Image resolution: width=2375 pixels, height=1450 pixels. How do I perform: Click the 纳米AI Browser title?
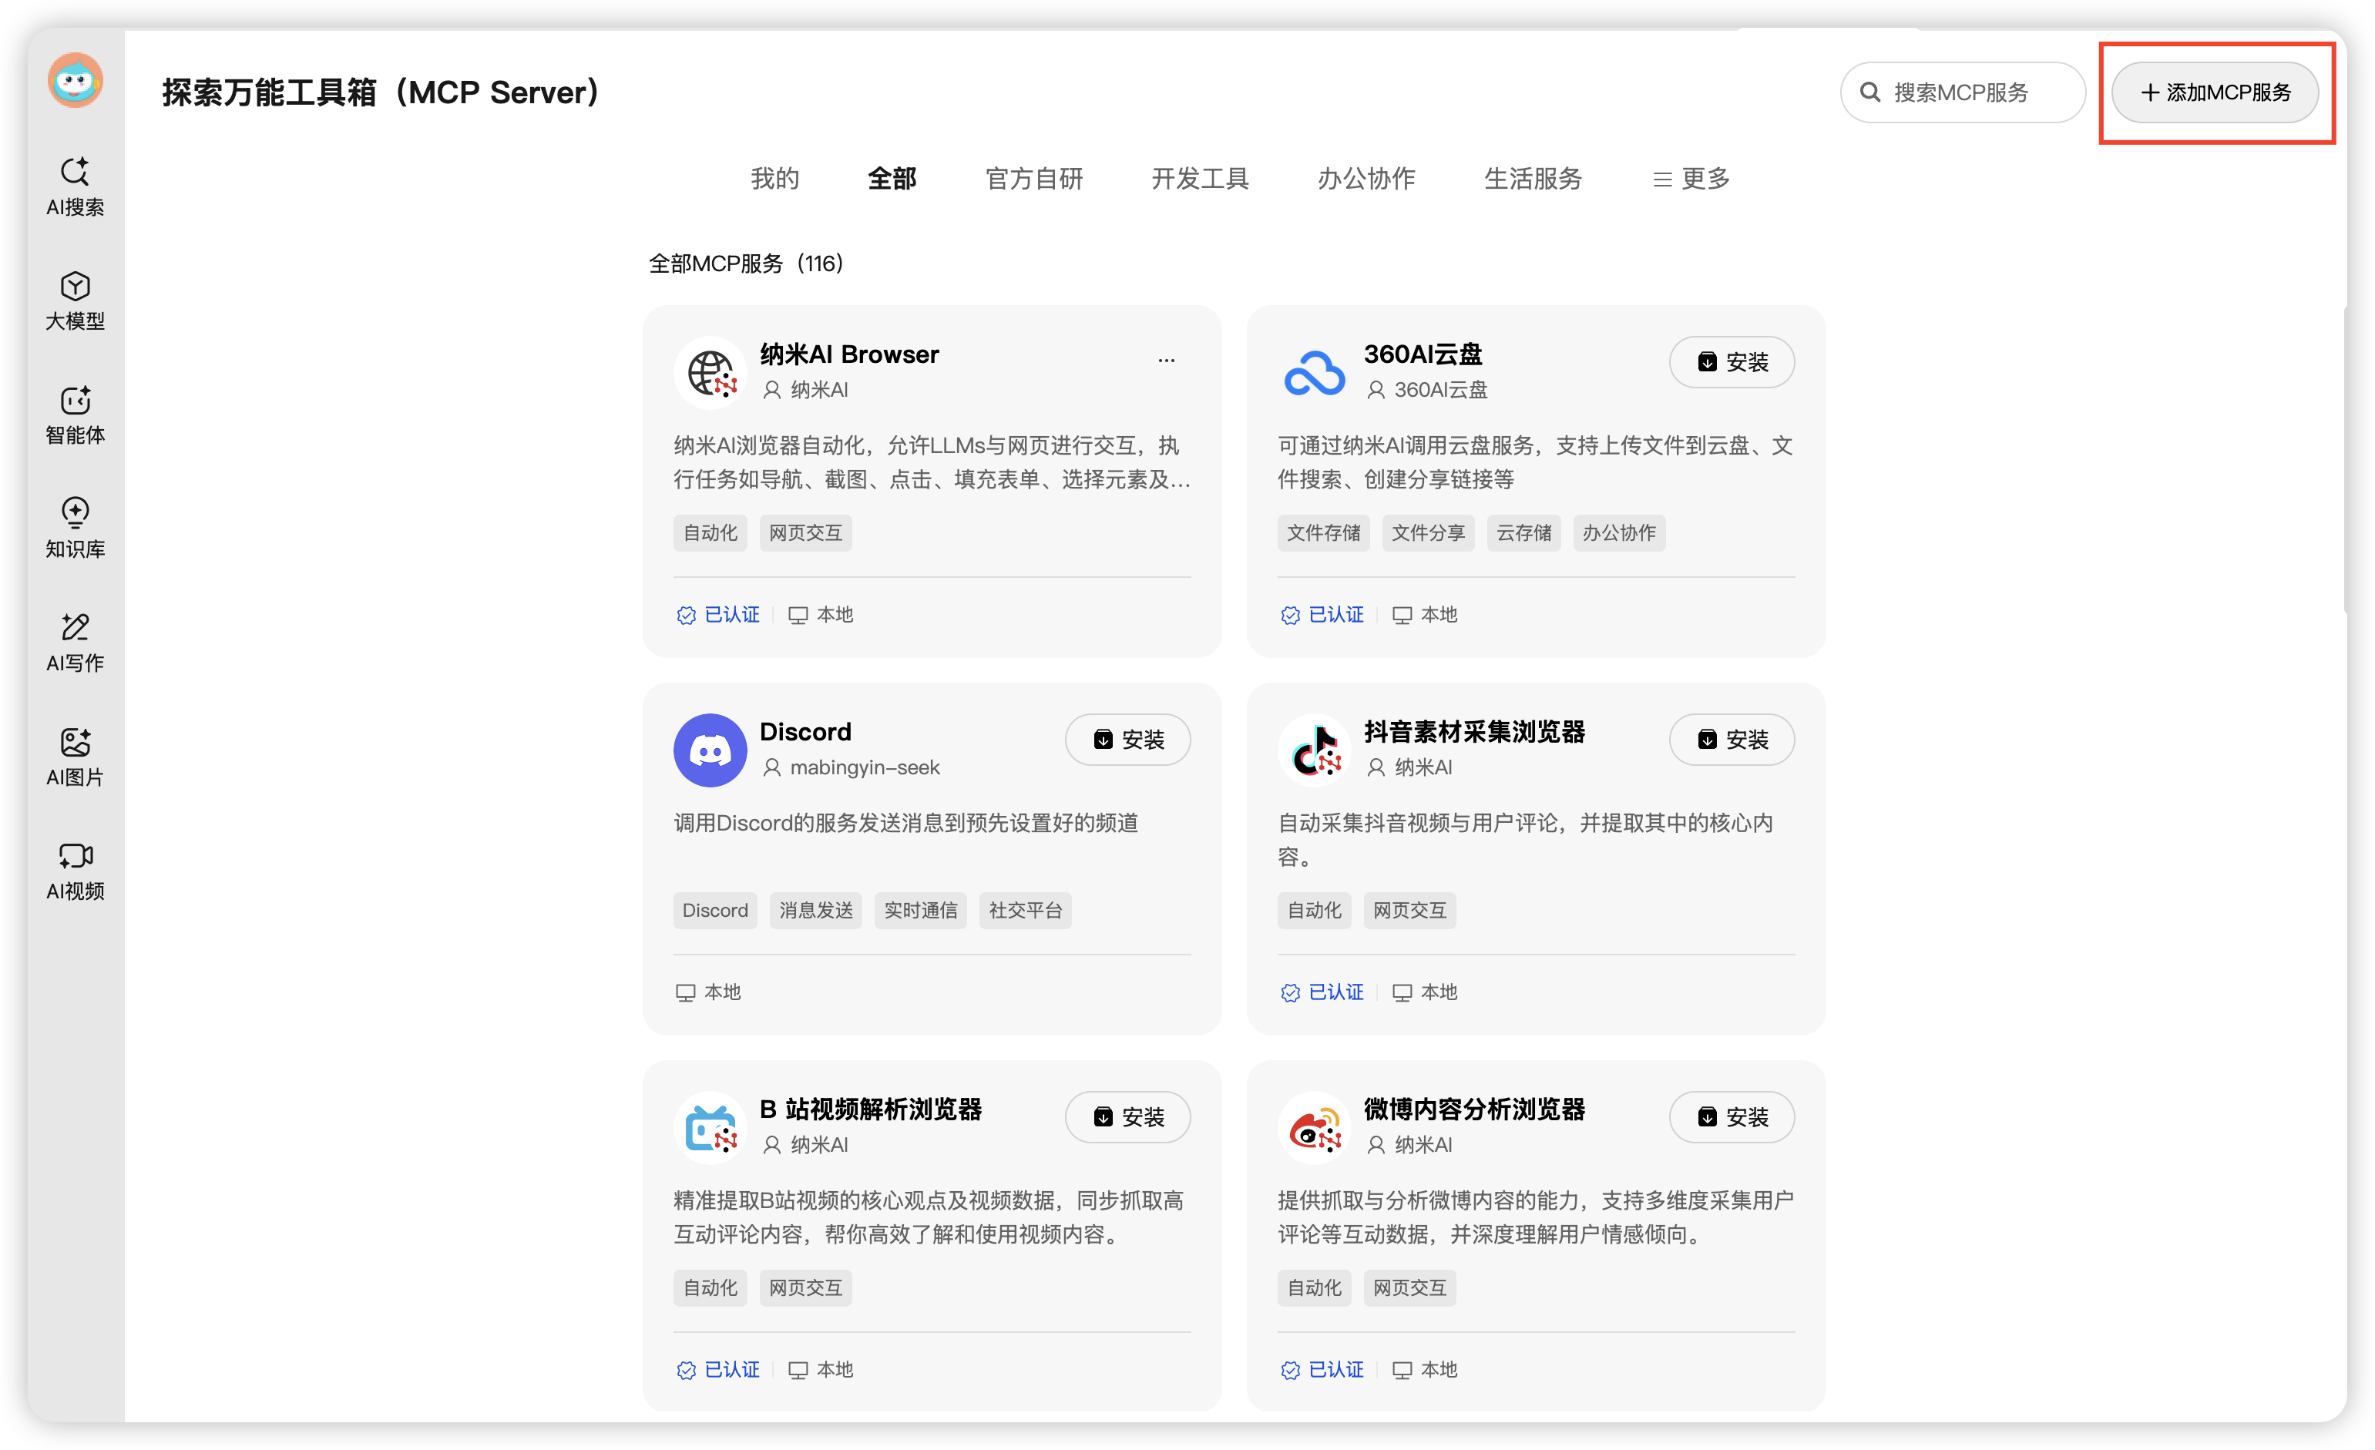(849, 354)
